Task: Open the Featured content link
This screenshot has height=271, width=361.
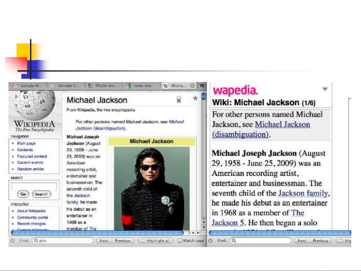Action: click(x=32, y=156)
